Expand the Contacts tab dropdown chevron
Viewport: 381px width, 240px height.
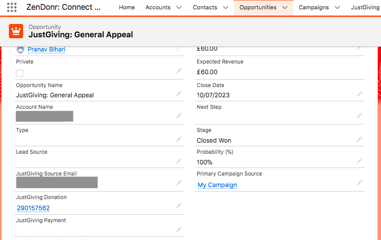pos(226,8)
